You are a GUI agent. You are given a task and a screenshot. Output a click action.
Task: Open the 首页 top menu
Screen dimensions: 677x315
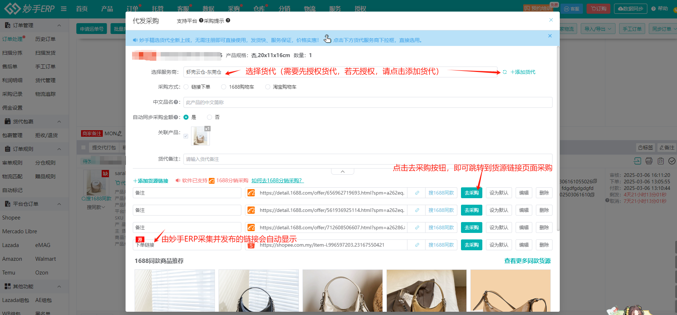coord(82,9)
